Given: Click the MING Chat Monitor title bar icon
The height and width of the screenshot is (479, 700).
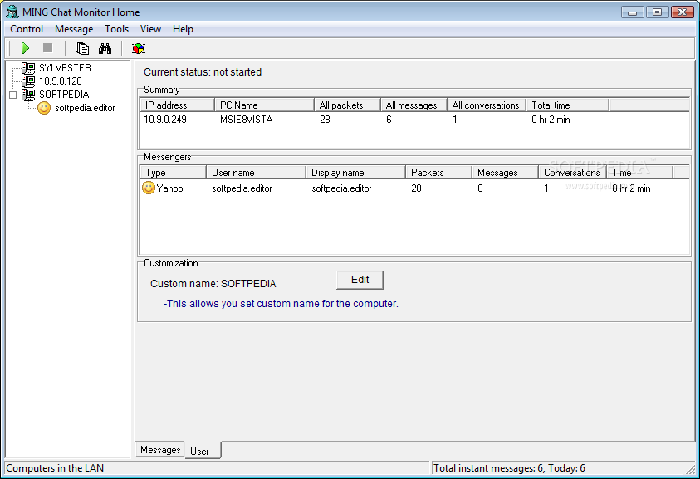Looking at the screenshot, I should click(x=12, y=12).
